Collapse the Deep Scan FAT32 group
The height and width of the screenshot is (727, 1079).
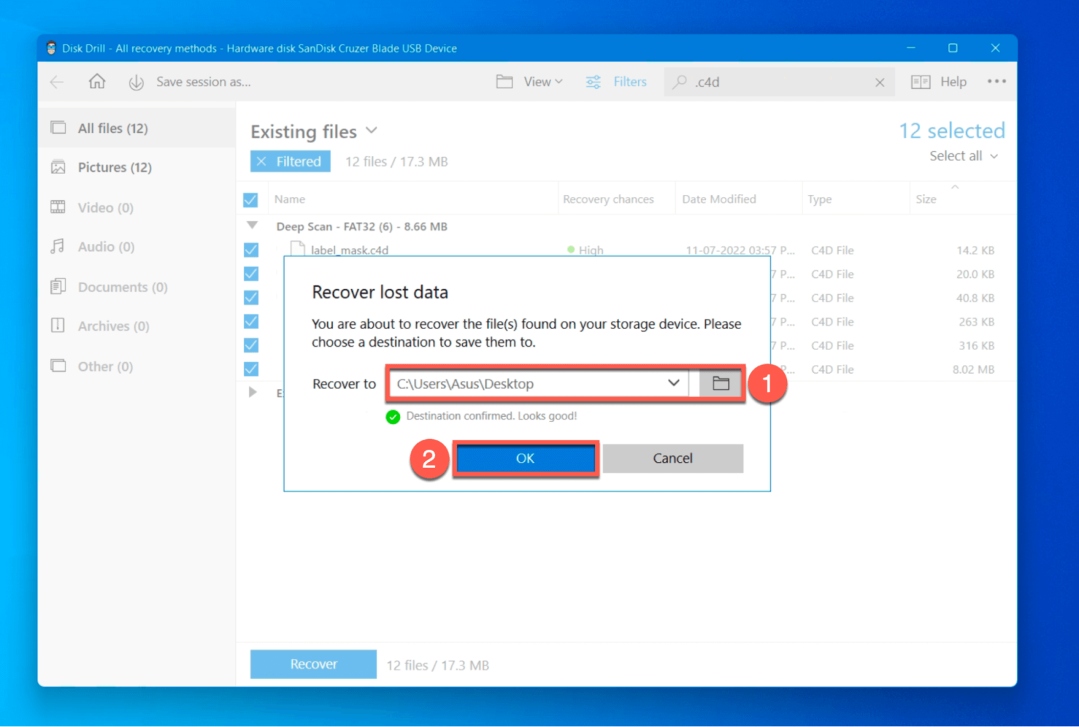tap(252, 225)
